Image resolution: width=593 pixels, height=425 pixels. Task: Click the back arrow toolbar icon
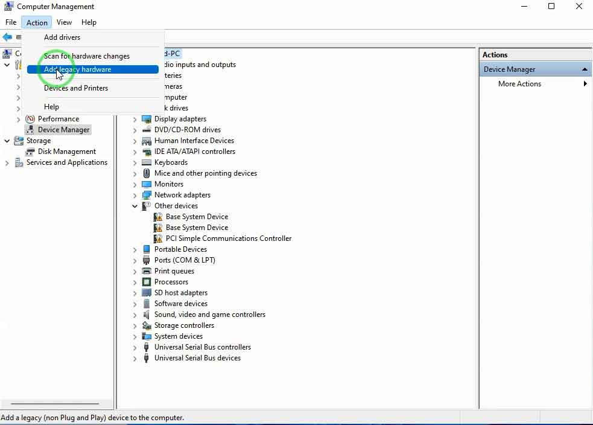[x=7, y=37]
